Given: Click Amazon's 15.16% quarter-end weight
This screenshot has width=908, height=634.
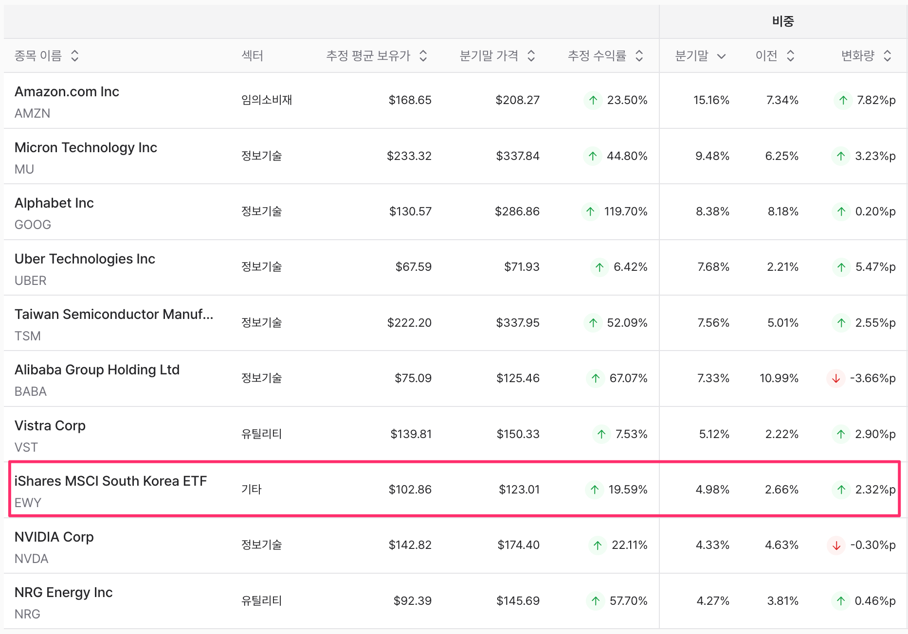Looking at the screenshot, I should (x=711, y=100).
